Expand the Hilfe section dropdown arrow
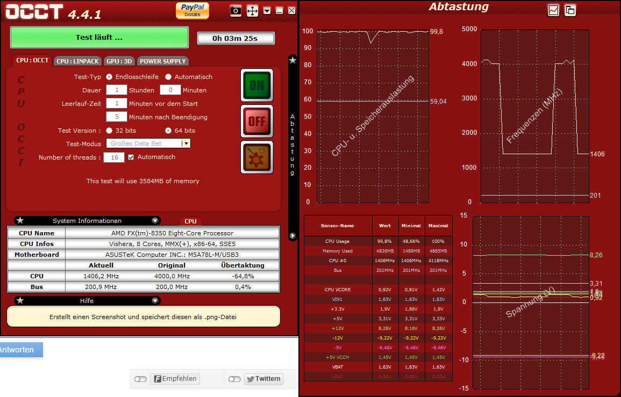 pyautogui.click(x=155, y=300)
